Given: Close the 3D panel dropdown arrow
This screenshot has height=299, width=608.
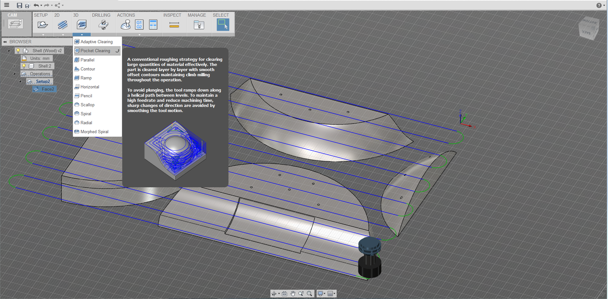Looking at the screenshot, I should [x=82, y=35].
